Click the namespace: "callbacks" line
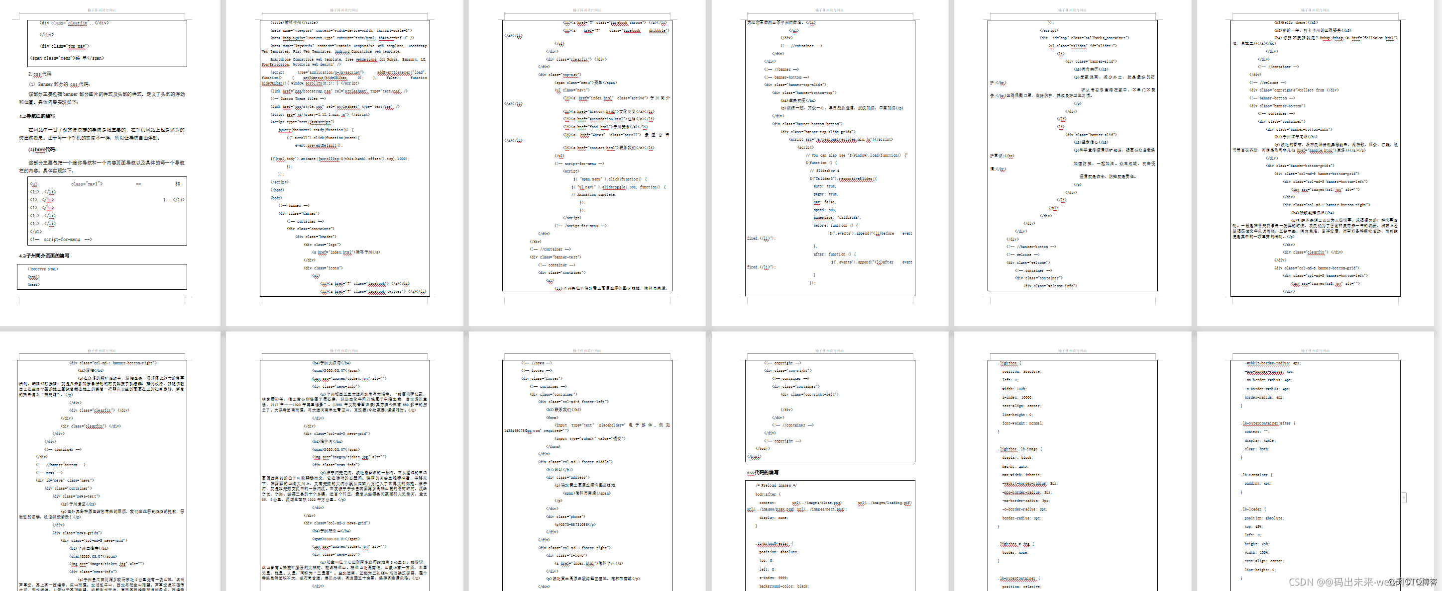The width and height of the screenshot is (1442, 591). tap(837, 218)
